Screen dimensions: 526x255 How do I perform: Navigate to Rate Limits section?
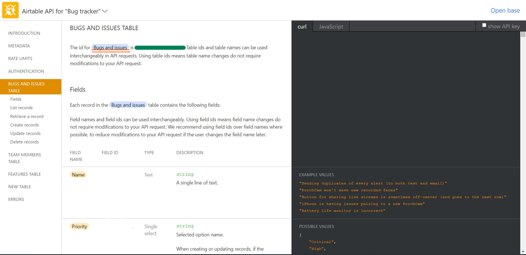[x=20, y=58]
